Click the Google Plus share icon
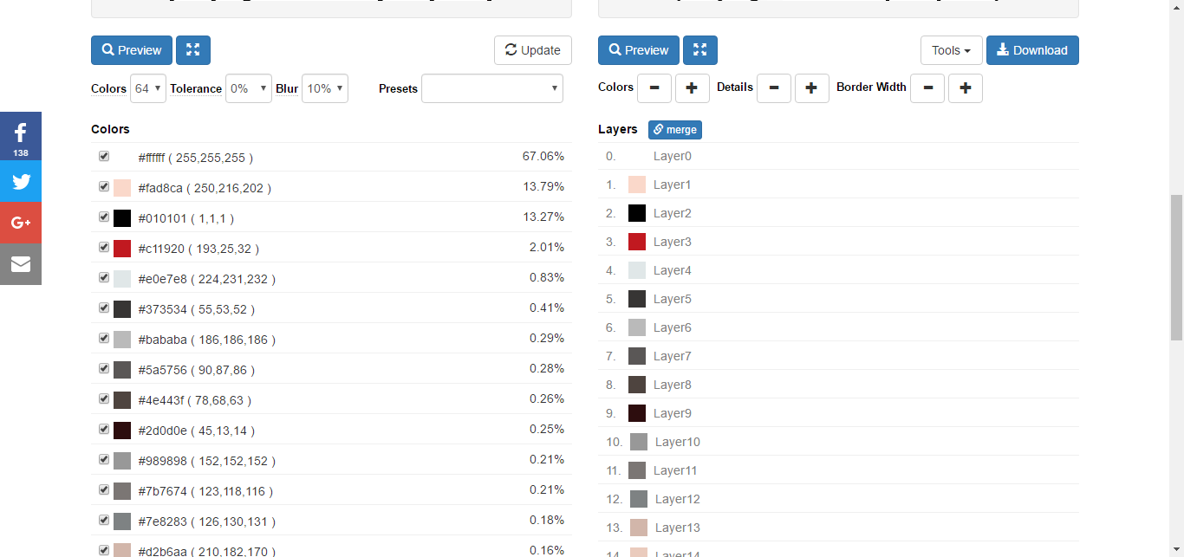 click(x=20, y=223)
